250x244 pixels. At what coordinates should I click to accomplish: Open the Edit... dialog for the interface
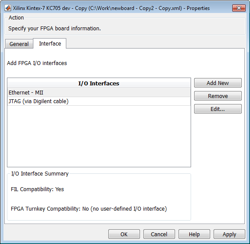(x=218, y=109)
